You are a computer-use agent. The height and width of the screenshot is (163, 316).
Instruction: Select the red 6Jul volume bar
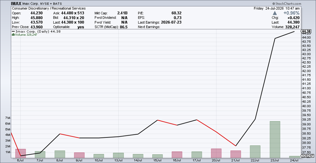[21, 154]
